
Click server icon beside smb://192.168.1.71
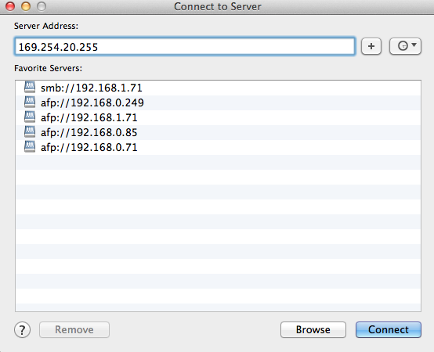pos(30,88)
